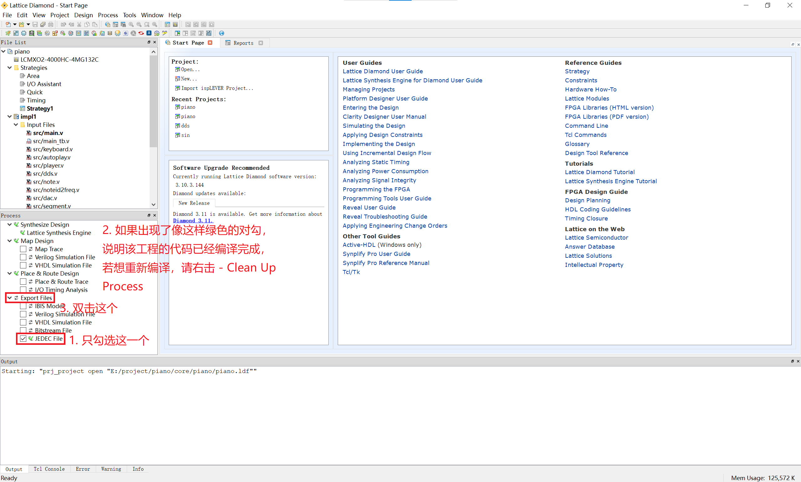Open the Tools menu
The height and width of the screenshot is (482, 801).
[x=130, y=15]
